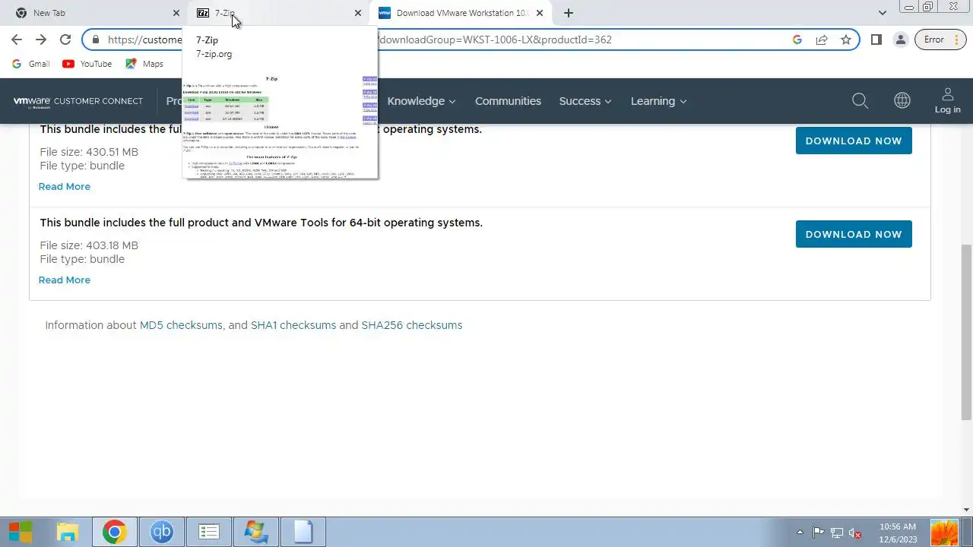Click the muted volume tray icon
The image size is (973, 547).
coord(854,533)
